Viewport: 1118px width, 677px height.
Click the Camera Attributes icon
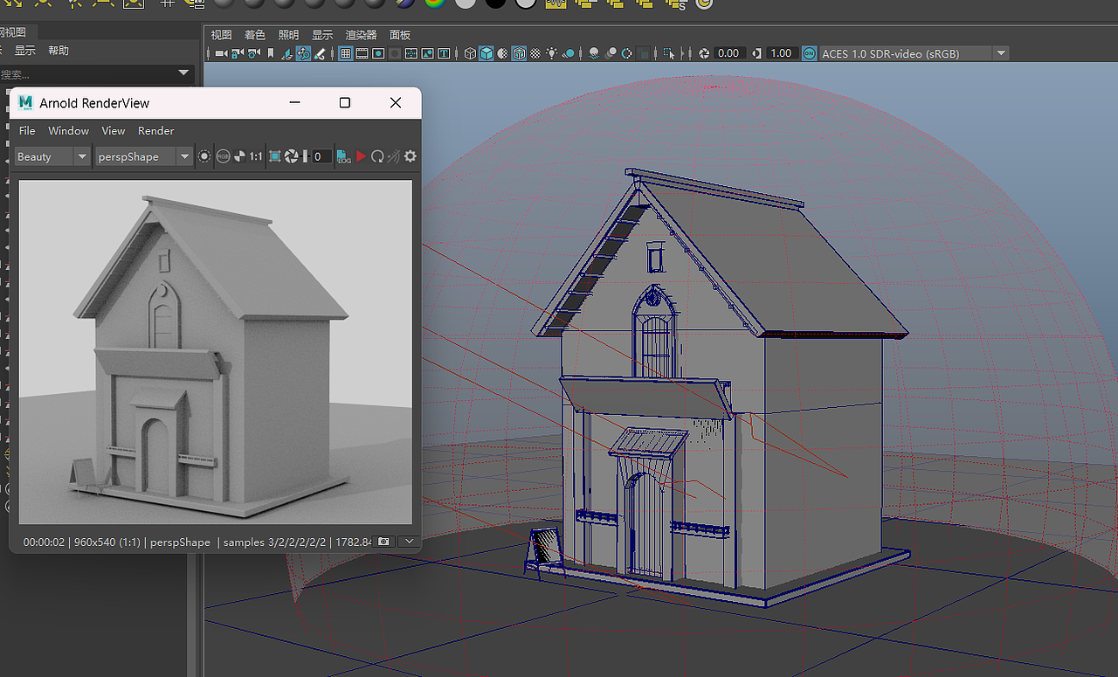253,53
